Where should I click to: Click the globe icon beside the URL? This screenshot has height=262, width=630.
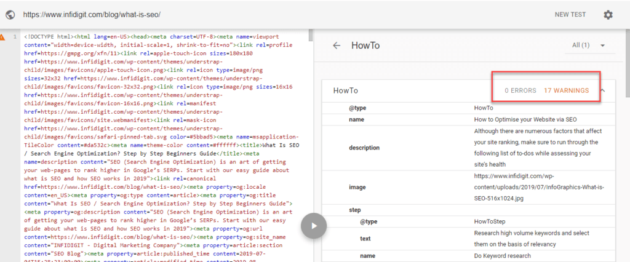coord(10,15)
